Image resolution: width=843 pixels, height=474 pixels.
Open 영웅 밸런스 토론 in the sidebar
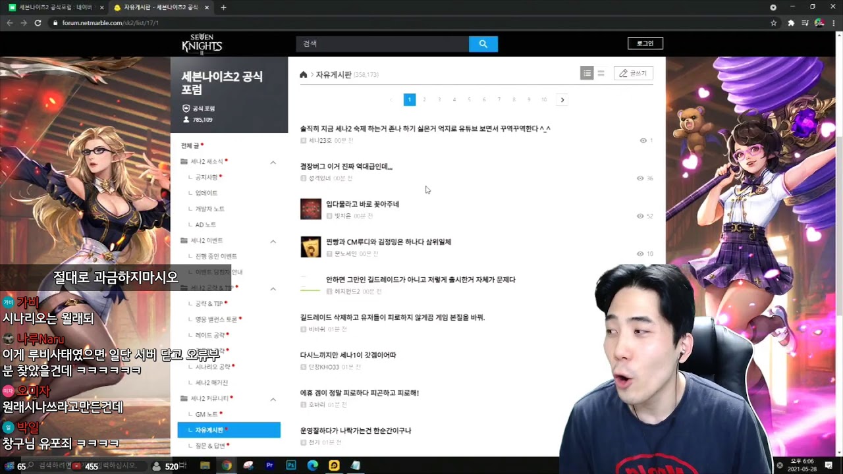216,319
